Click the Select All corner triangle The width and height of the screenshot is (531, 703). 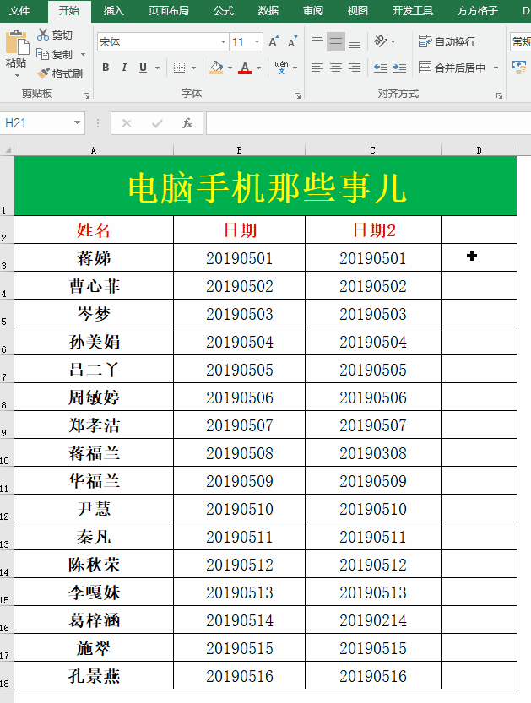[7, 149]
